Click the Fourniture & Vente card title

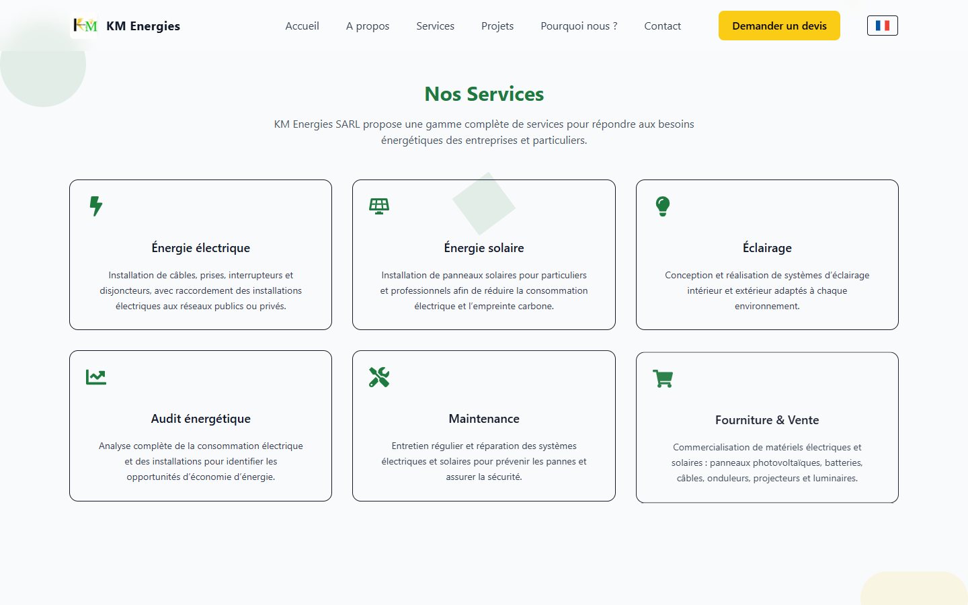(767, 419)
